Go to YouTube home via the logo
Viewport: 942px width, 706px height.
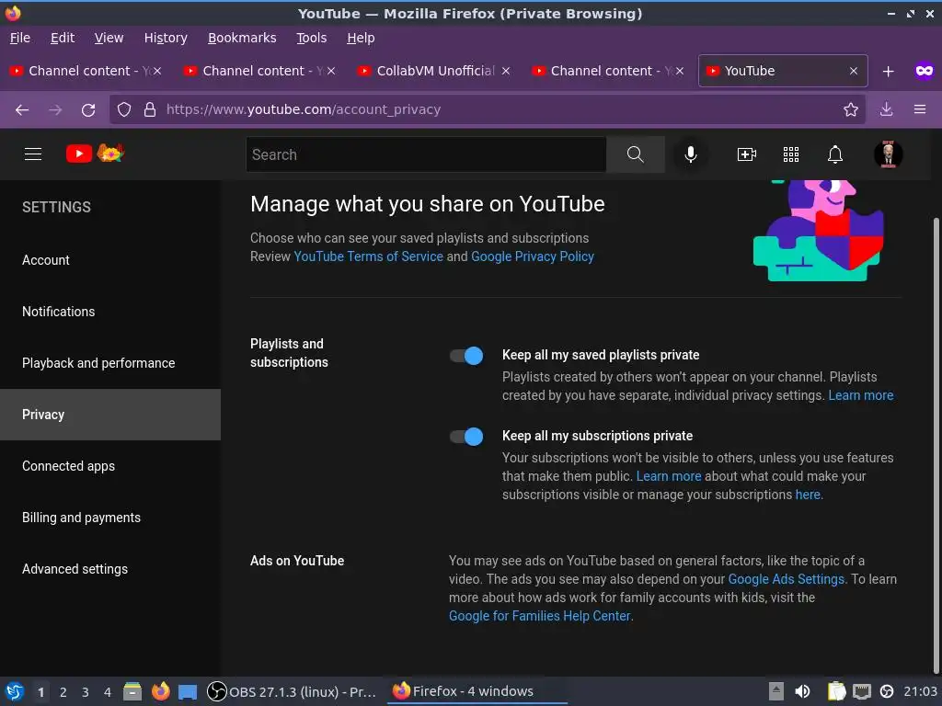95,154
